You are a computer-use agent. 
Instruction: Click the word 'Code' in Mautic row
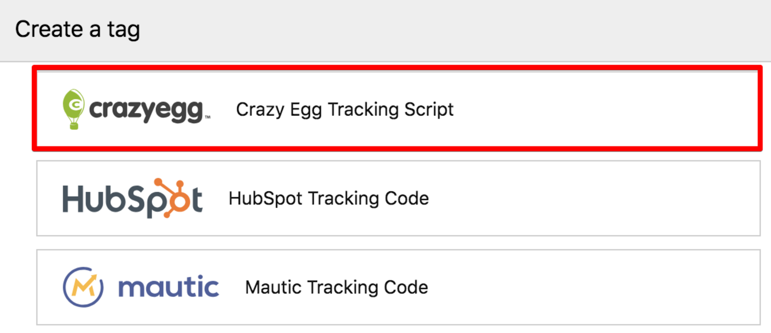[x=406, y=287]
